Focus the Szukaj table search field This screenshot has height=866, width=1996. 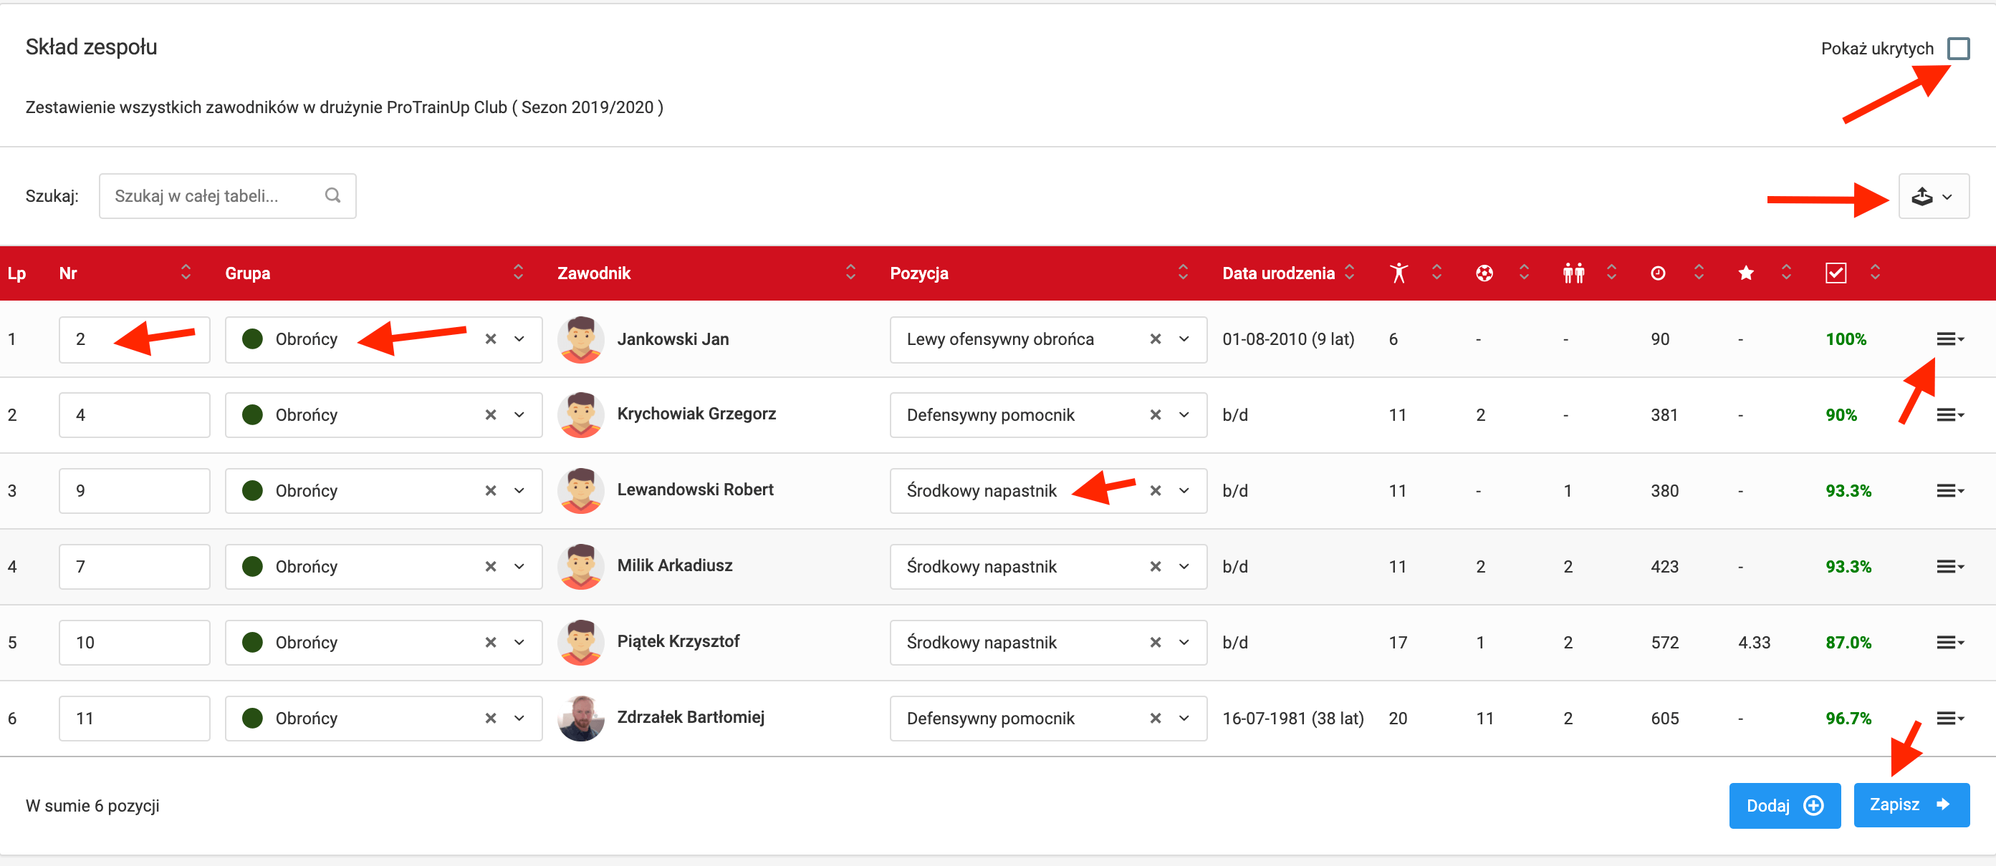coord(217,196)
